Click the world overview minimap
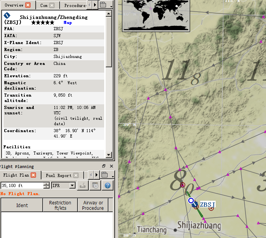The width and height of the screenshot is (266, 238). 156,15
